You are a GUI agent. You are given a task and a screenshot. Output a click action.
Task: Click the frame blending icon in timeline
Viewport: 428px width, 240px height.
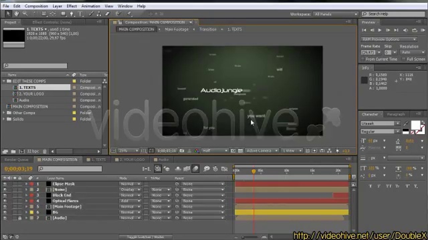tap(187, 169)
